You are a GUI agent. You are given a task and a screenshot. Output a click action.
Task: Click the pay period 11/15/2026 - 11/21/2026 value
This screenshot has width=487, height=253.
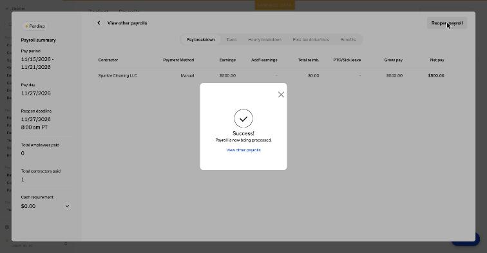click(37, 63)
